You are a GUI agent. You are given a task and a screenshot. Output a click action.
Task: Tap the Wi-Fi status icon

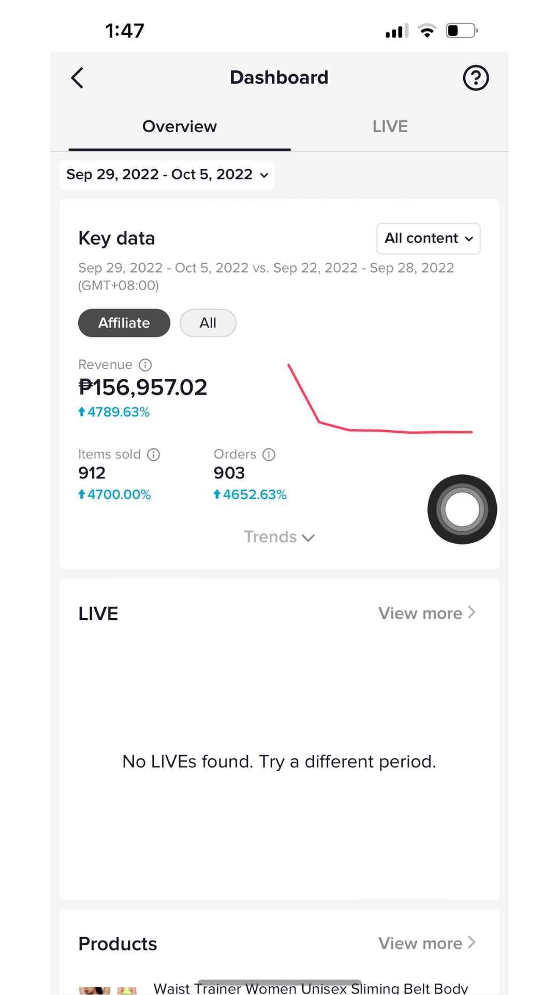pos(427,31)
